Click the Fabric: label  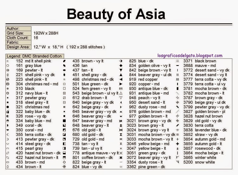click(18, 42)
